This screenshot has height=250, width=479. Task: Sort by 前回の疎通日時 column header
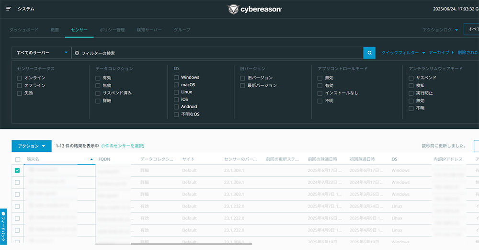[x=322, y=159]
